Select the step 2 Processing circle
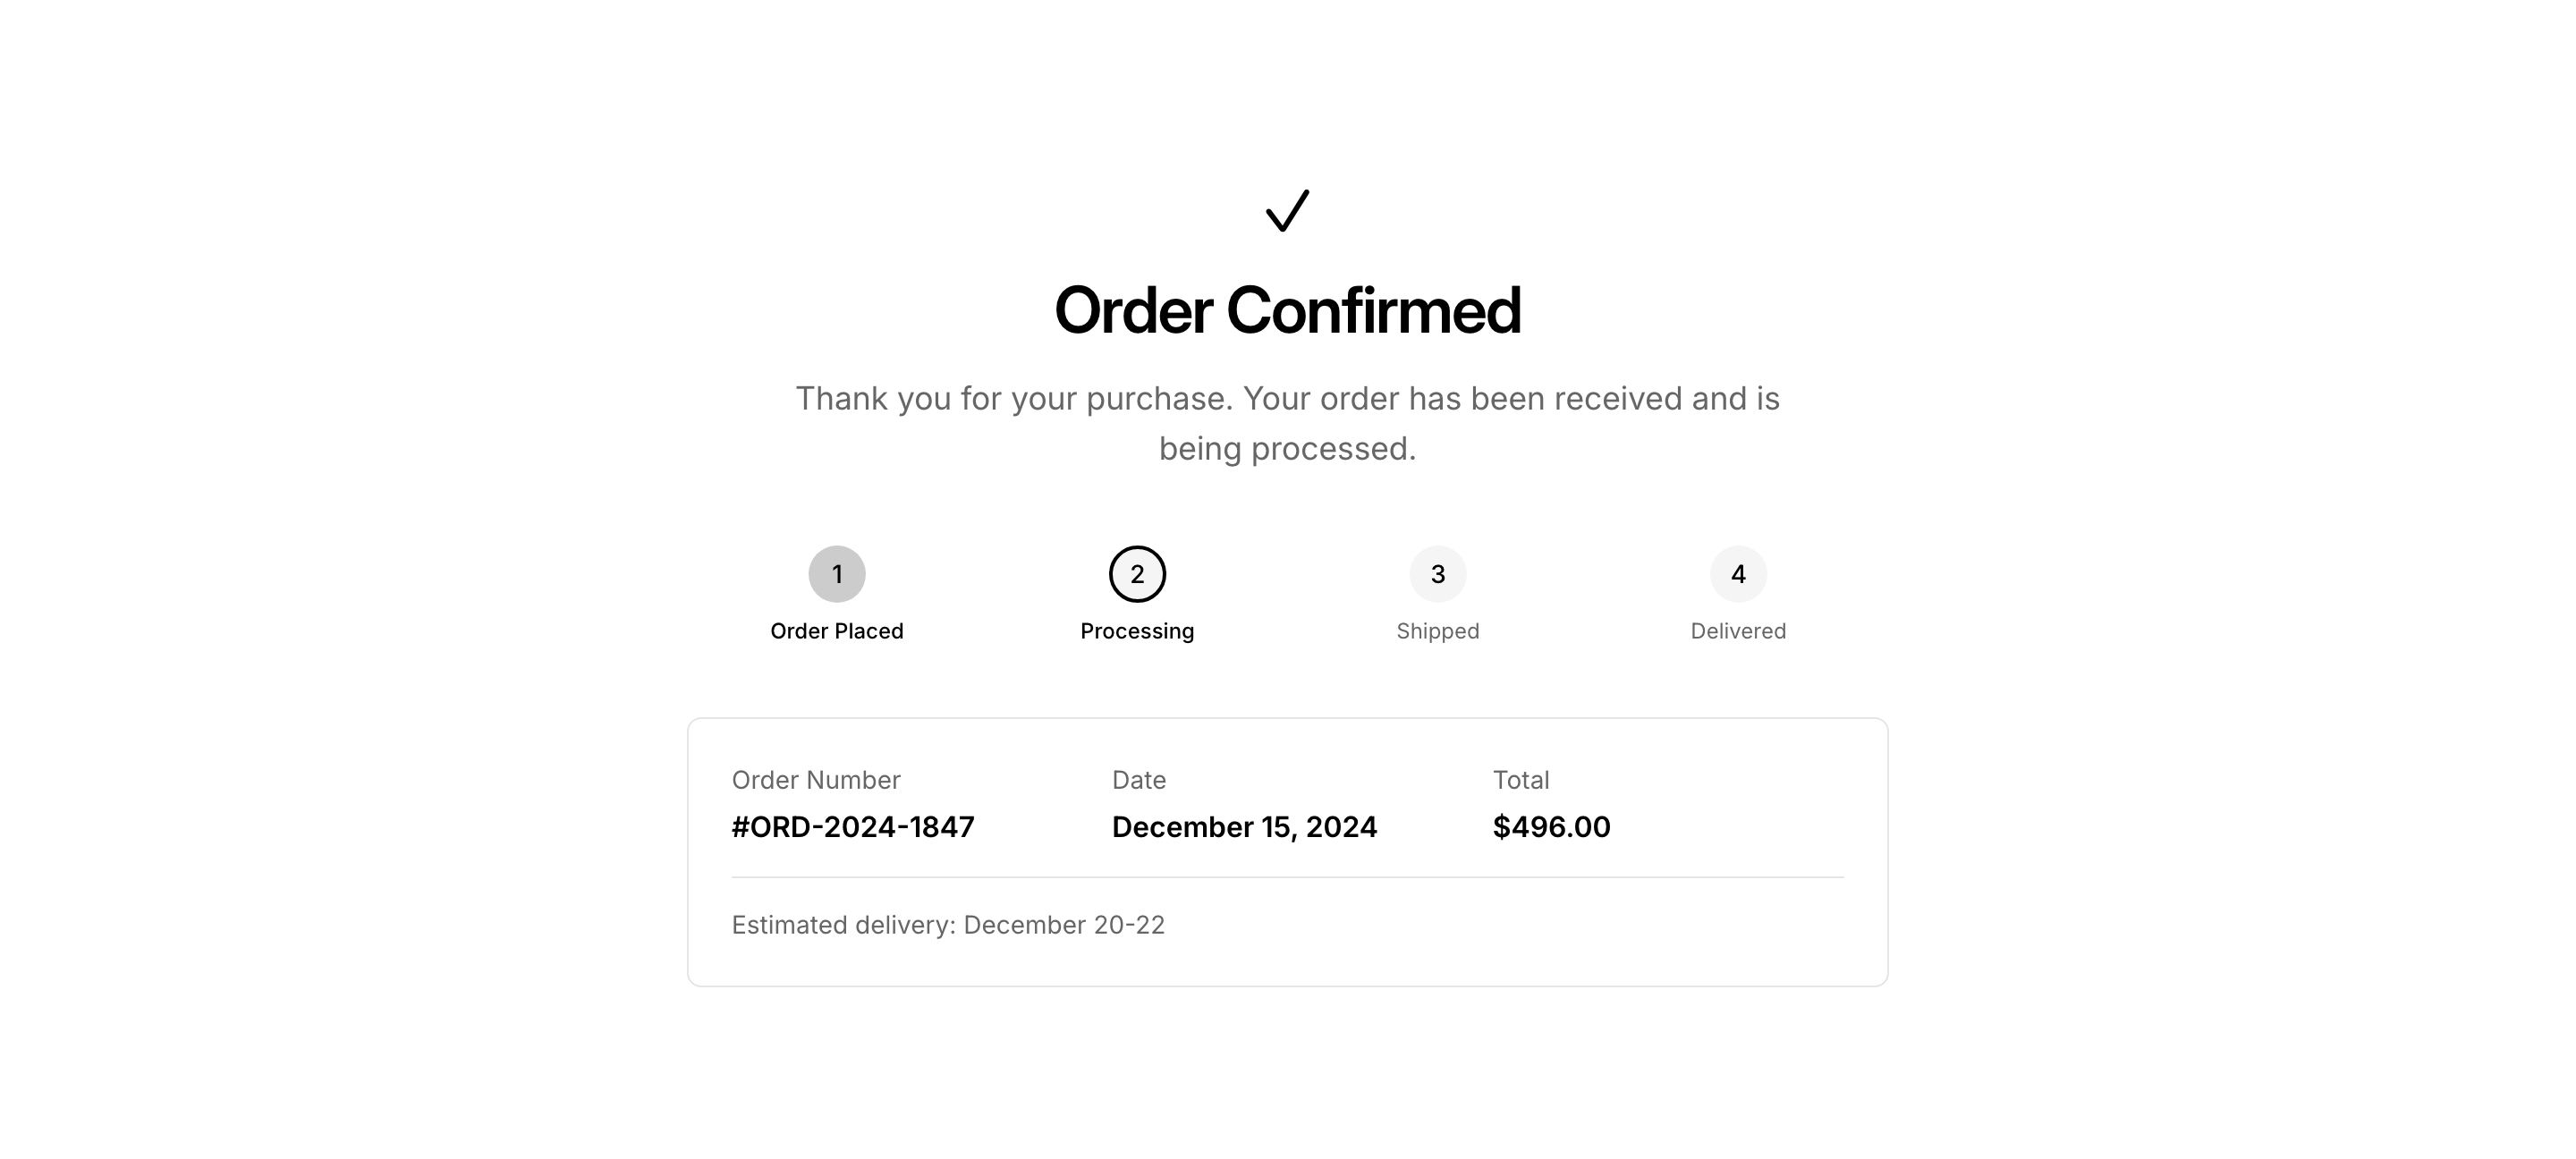2576x1159 pixels. (x=1137, y=574)
